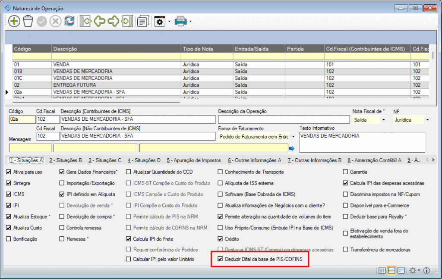Uncheck Deduzir Difal da base de PIS/COFINS
The height and width of the screenshot is (279, 442).
click(221, 260)
